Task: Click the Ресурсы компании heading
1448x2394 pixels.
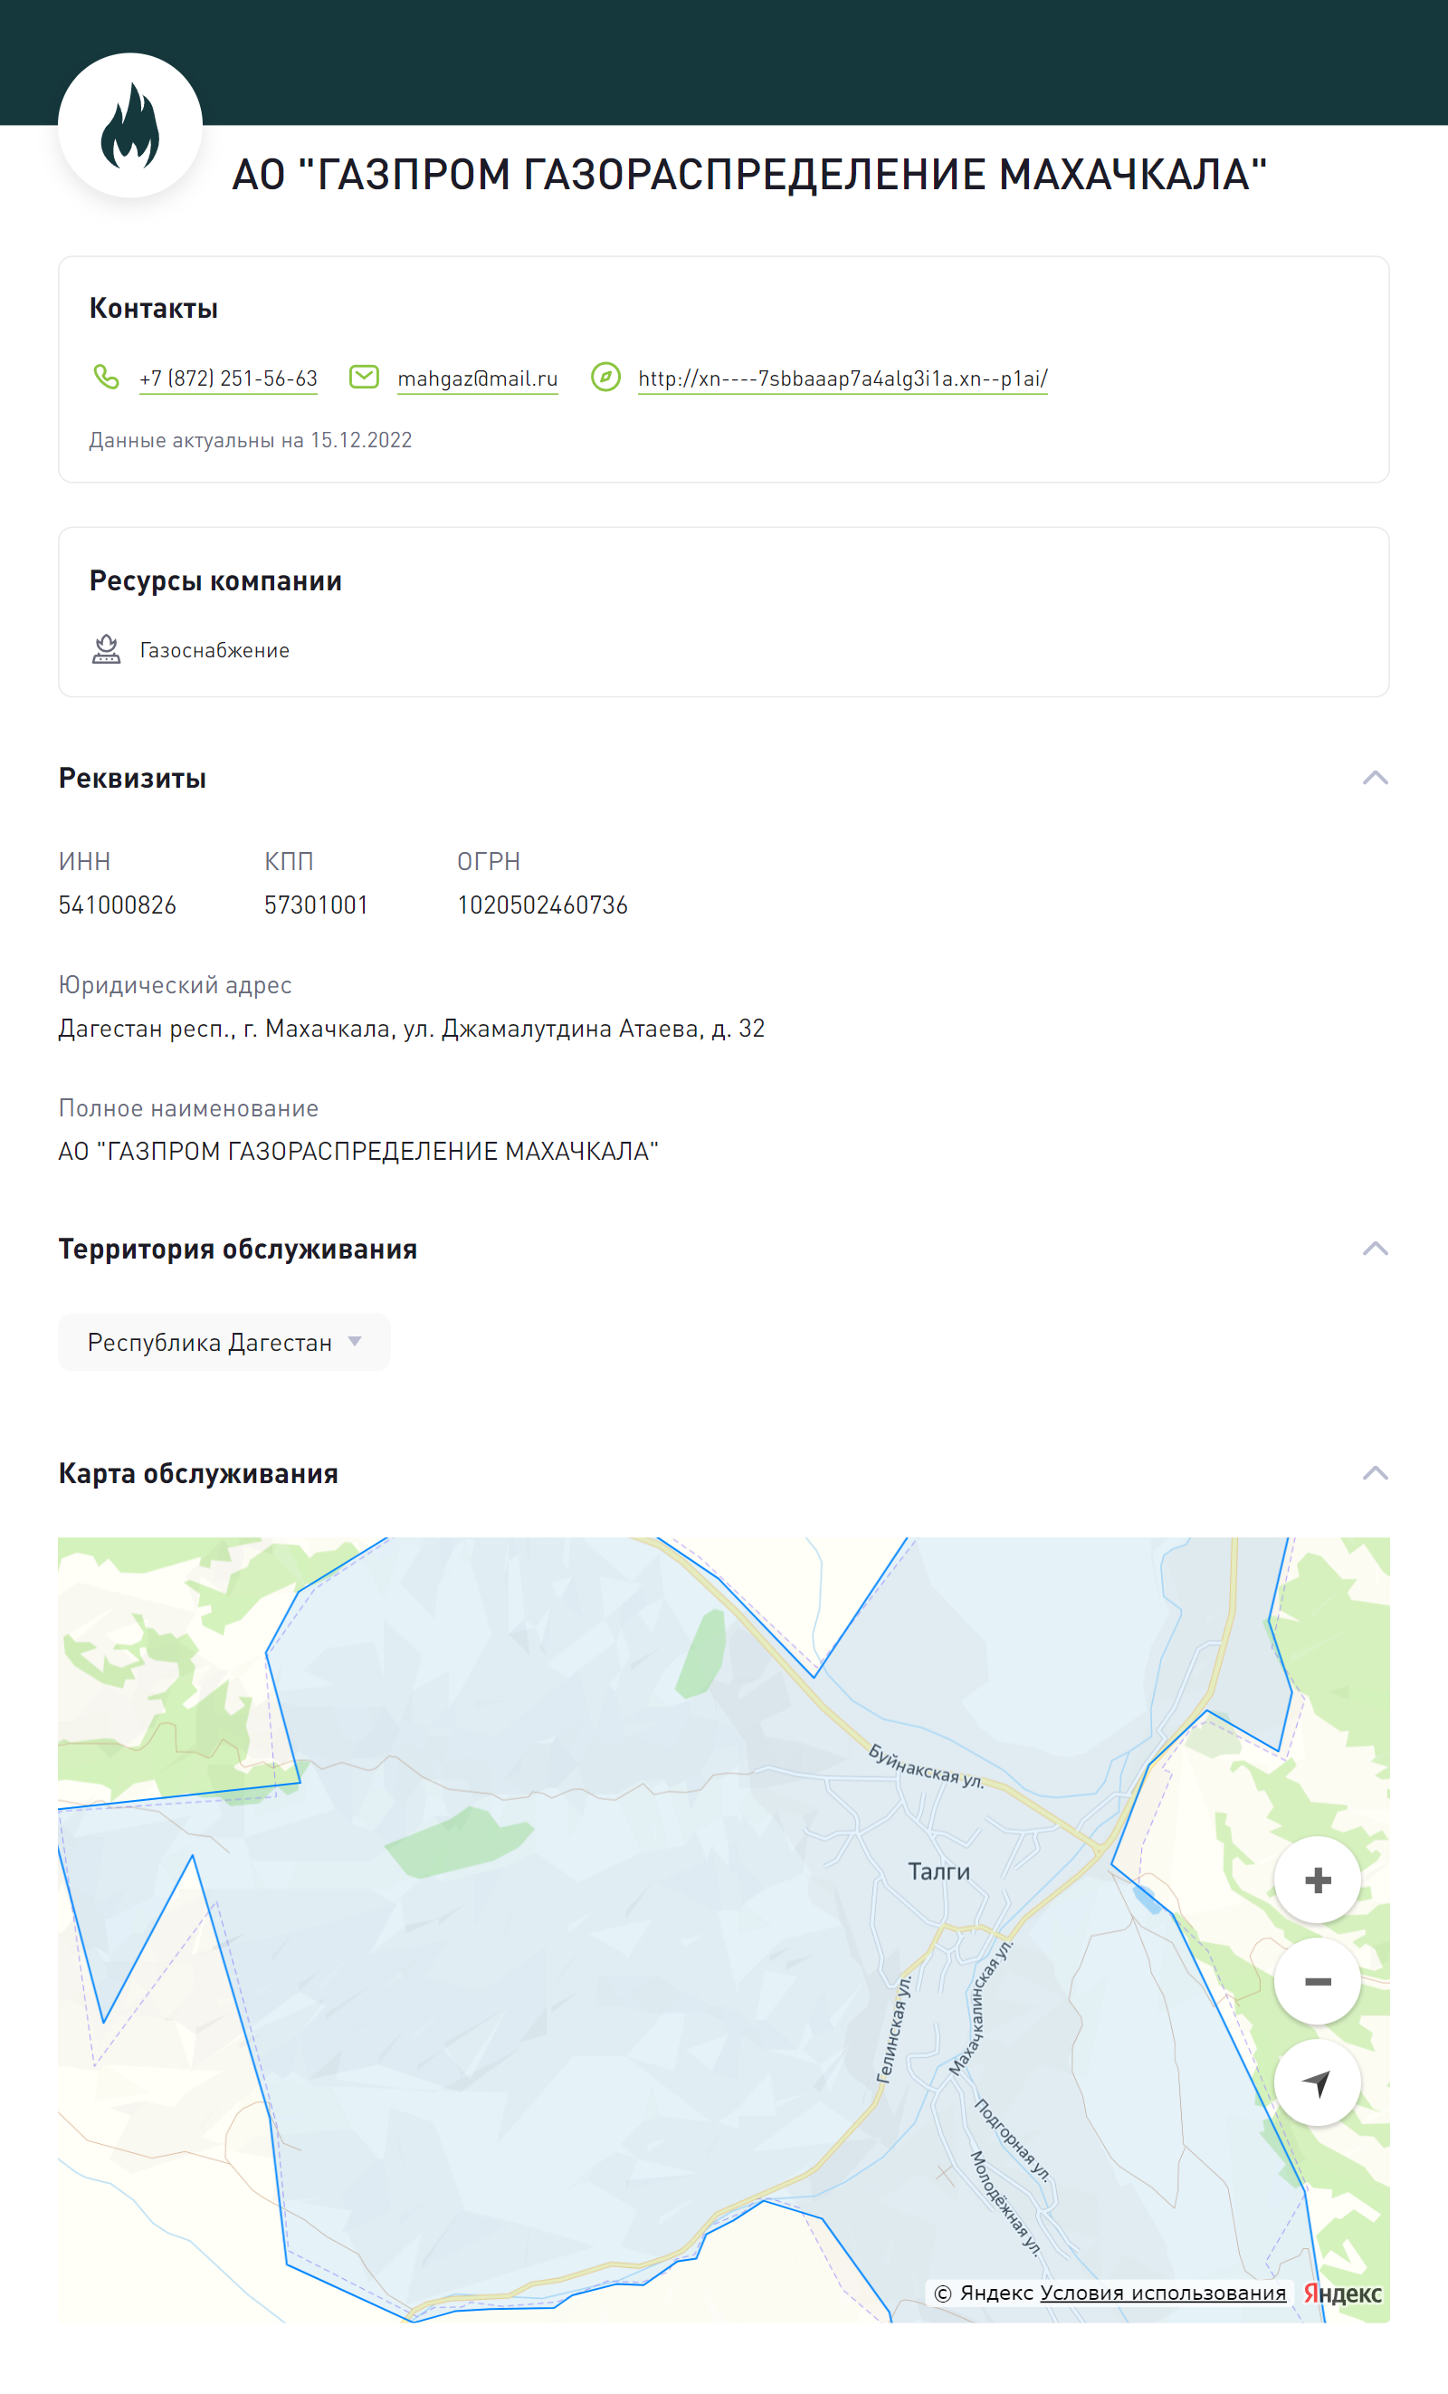Action: coord(215,581)
